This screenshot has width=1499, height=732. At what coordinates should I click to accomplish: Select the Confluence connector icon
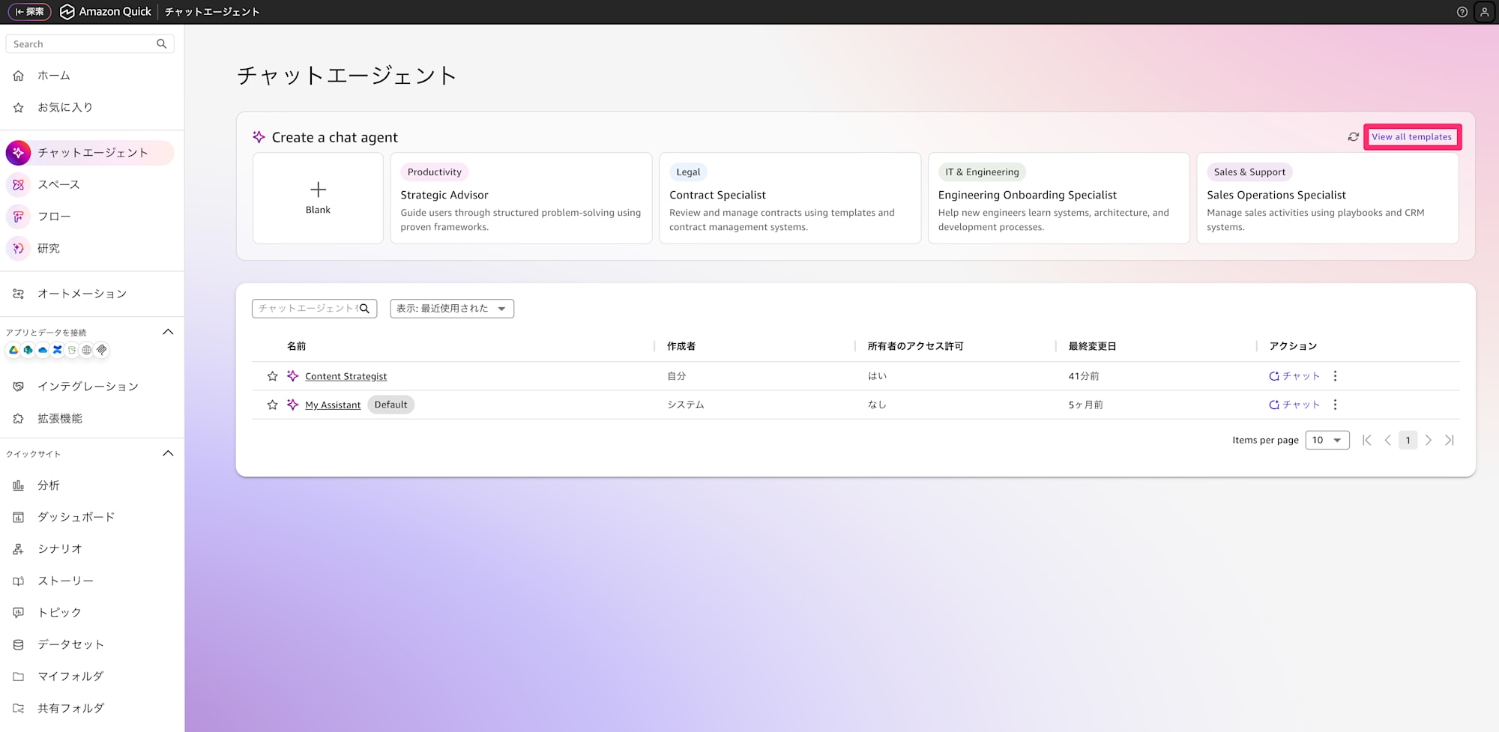[x=56, y=350]
